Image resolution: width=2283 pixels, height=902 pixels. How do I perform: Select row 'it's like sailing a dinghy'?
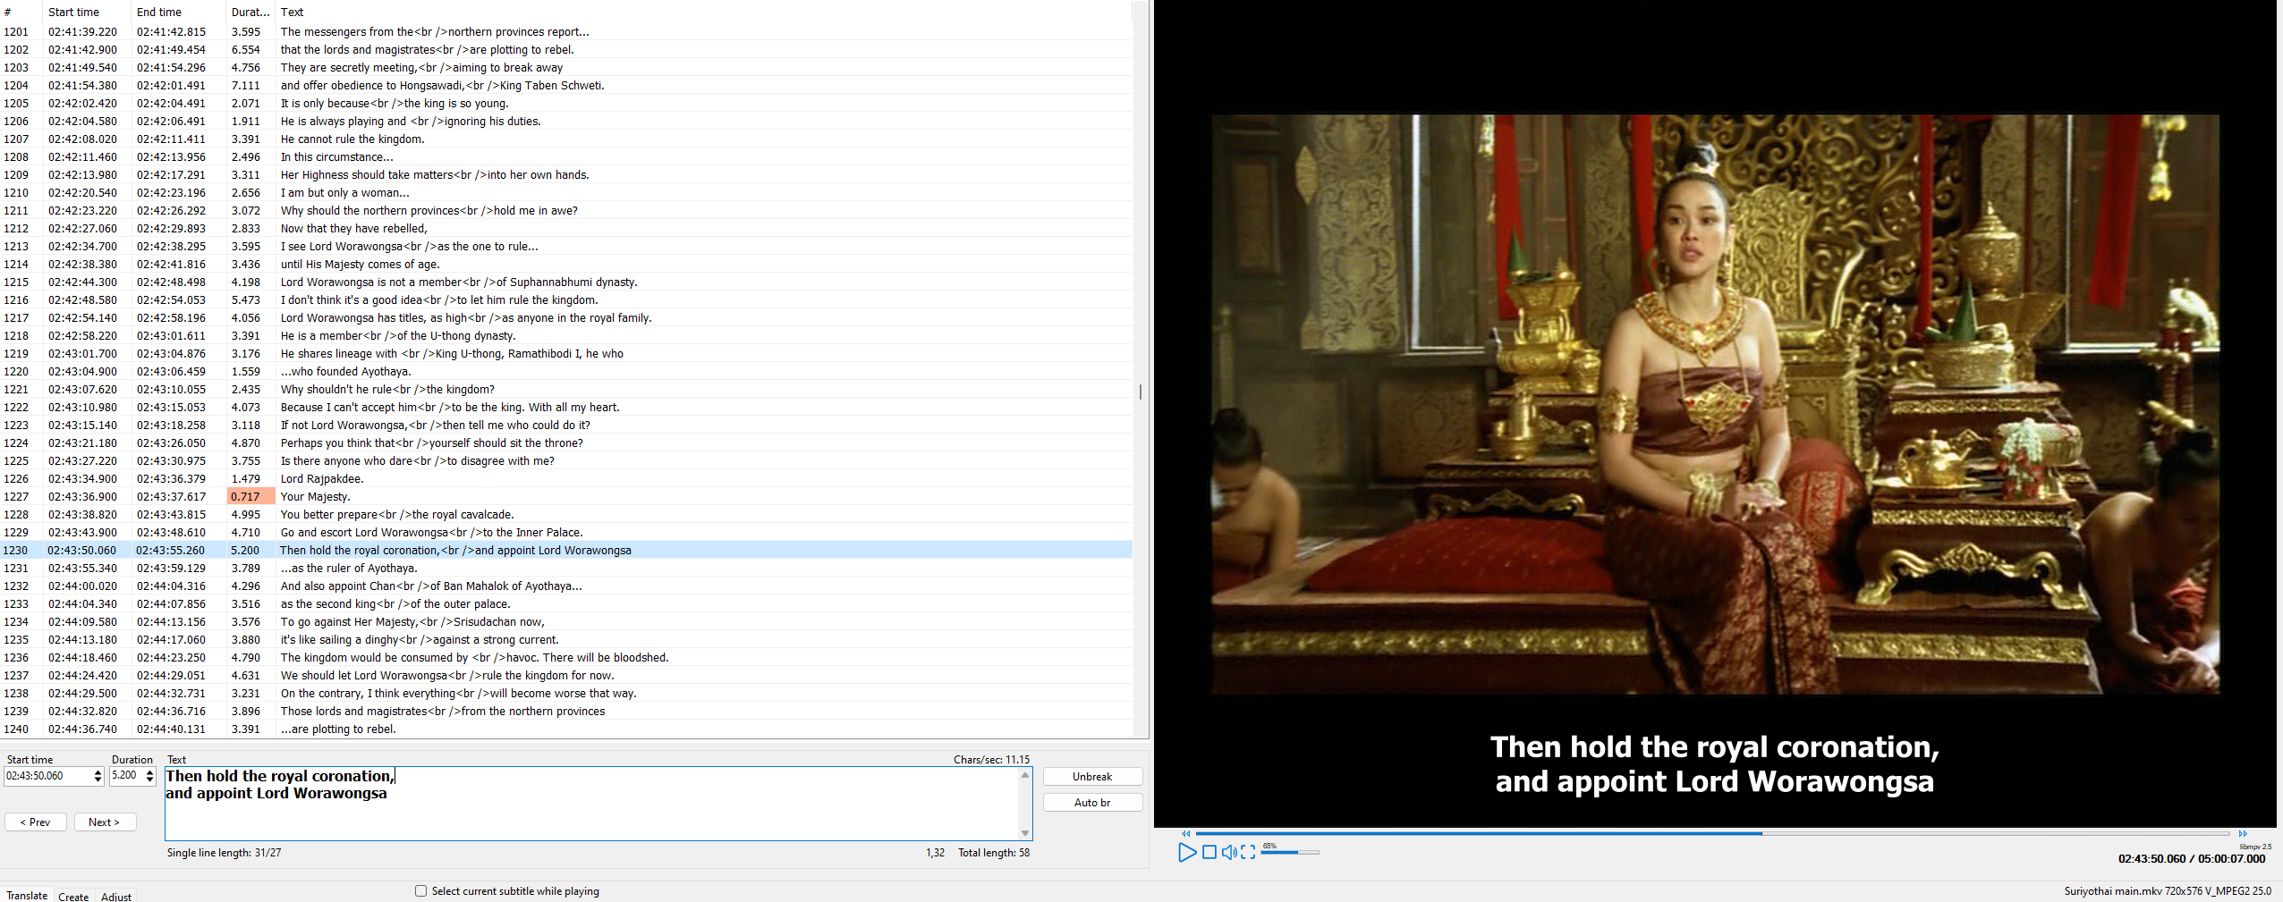coord(566,639)
